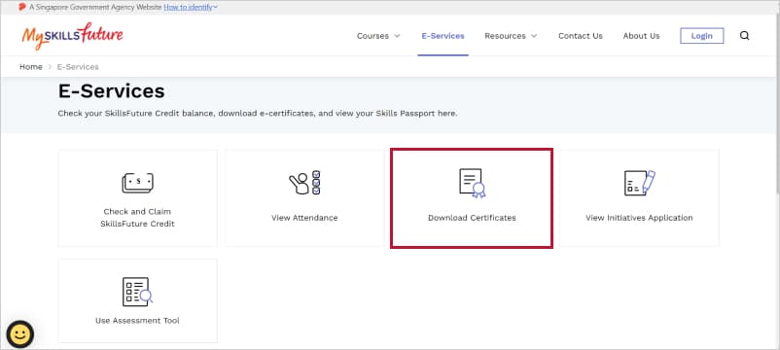
Task: Open the View Attendance label
Action: pyautogui.click(x=304, y=218)
